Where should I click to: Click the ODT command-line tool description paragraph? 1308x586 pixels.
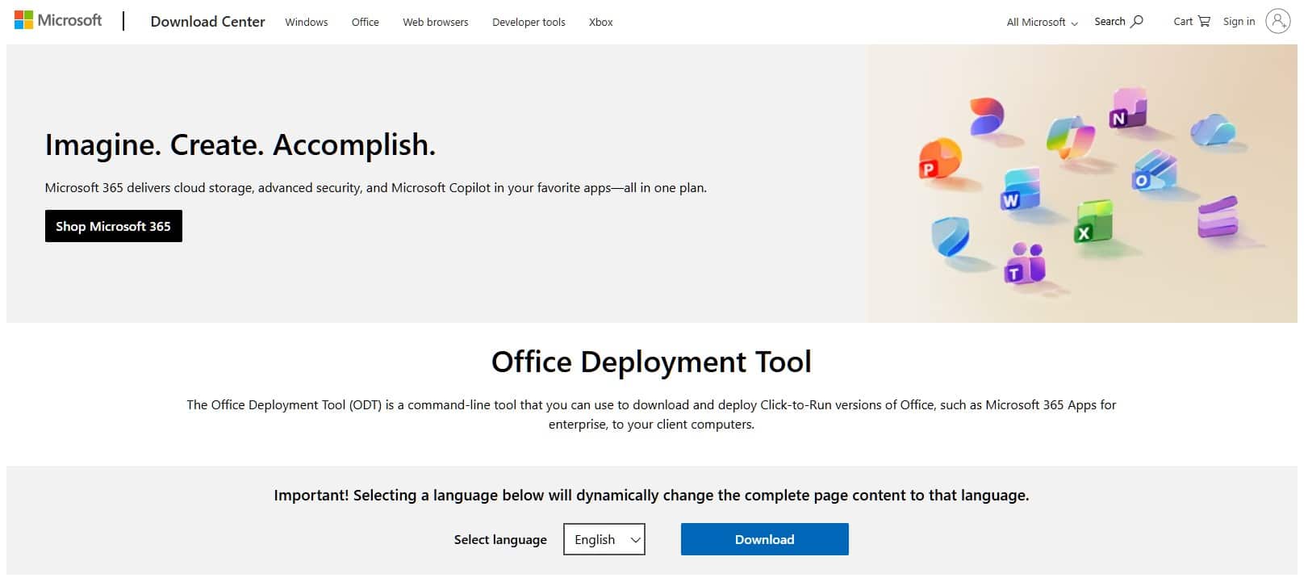pos(651,415)
